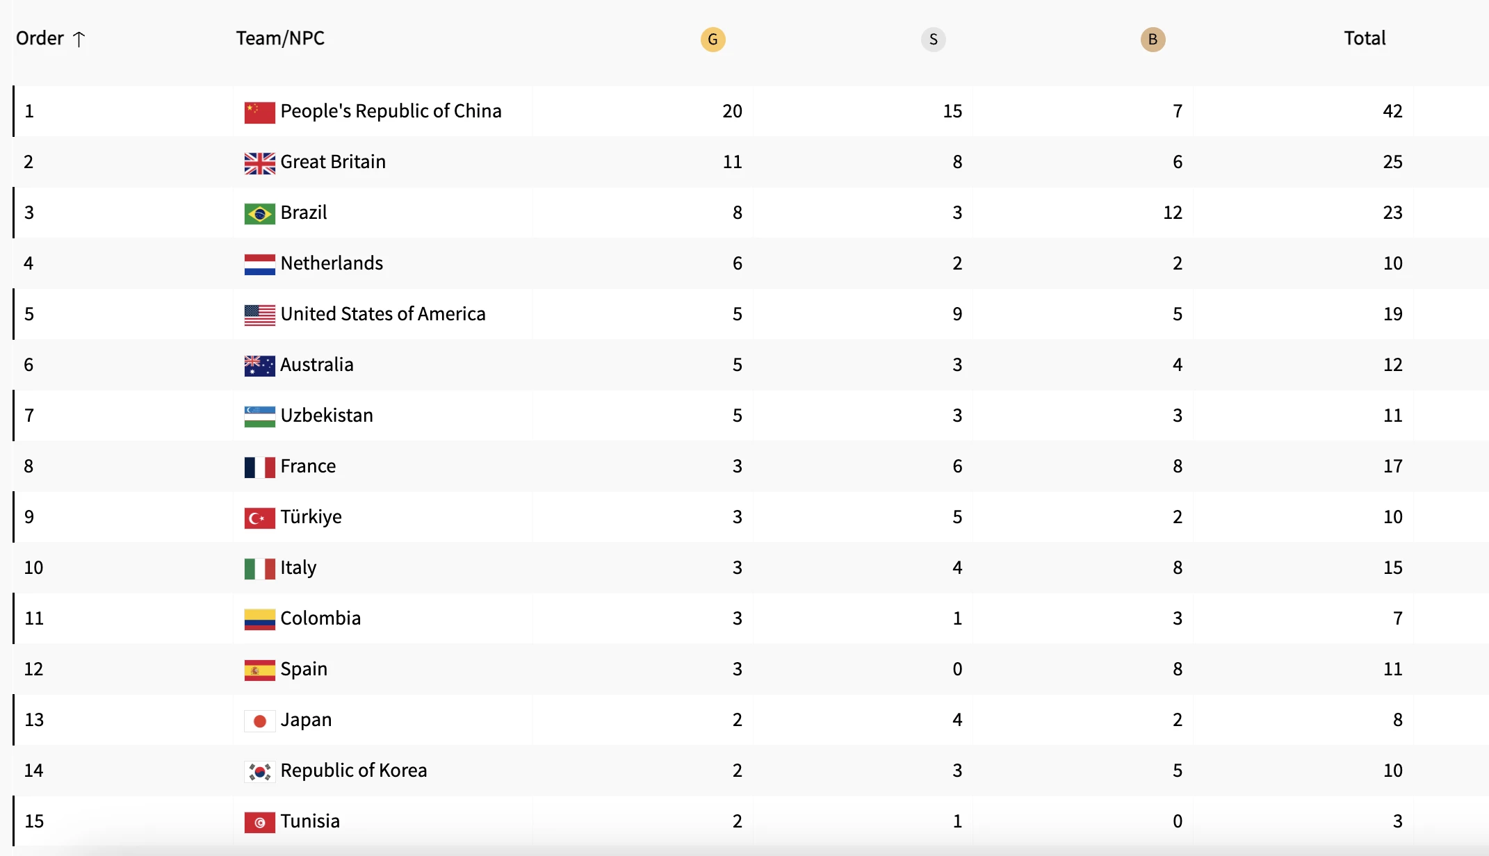Click the Silver medal column icon
Screen dimensions: 1489x856
(933, 40)
